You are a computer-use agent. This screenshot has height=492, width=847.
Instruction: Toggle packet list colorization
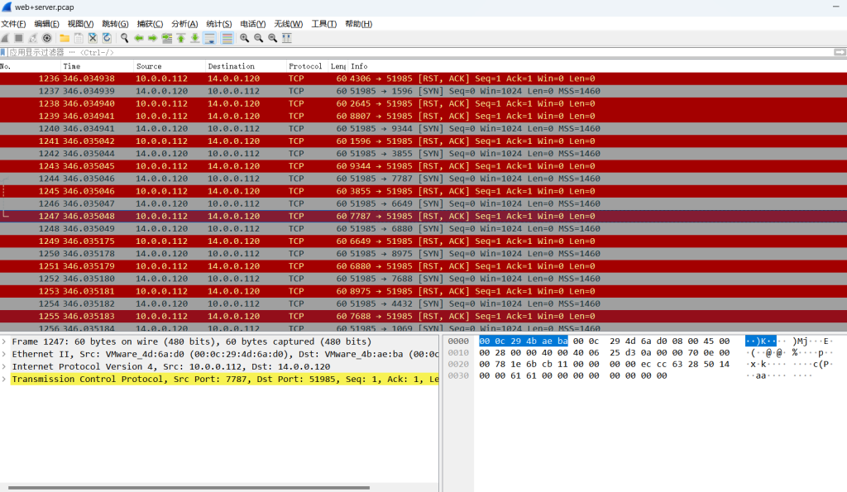[227, 38]
